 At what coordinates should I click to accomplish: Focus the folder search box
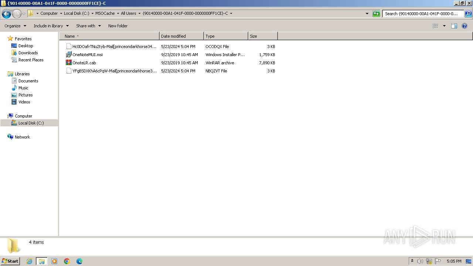click(x=423, y=14)
